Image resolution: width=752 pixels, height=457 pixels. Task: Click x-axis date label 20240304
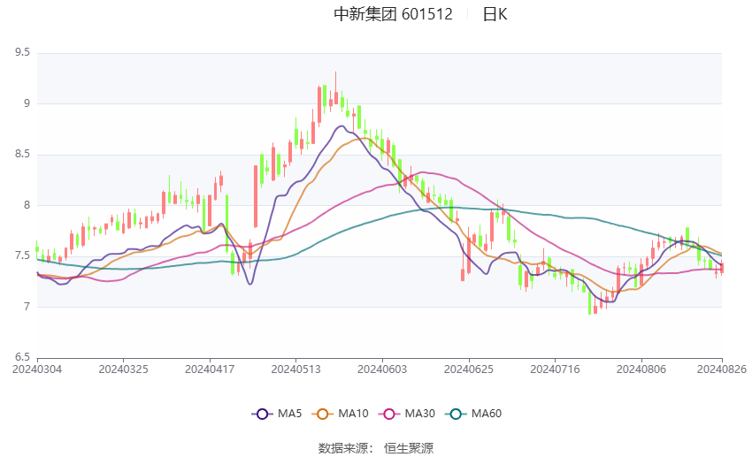pyautogui.click(x=37, y=369)
